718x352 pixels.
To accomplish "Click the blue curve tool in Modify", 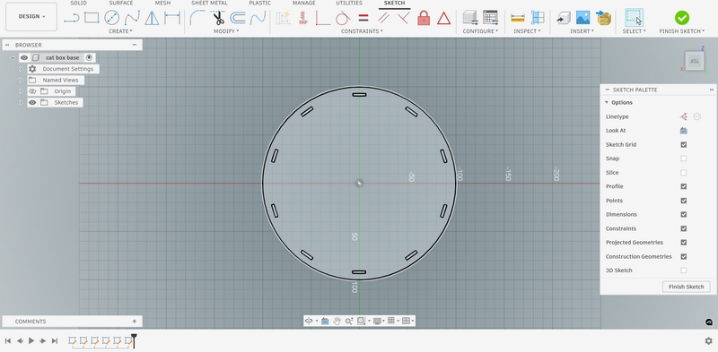I will 258,18.
